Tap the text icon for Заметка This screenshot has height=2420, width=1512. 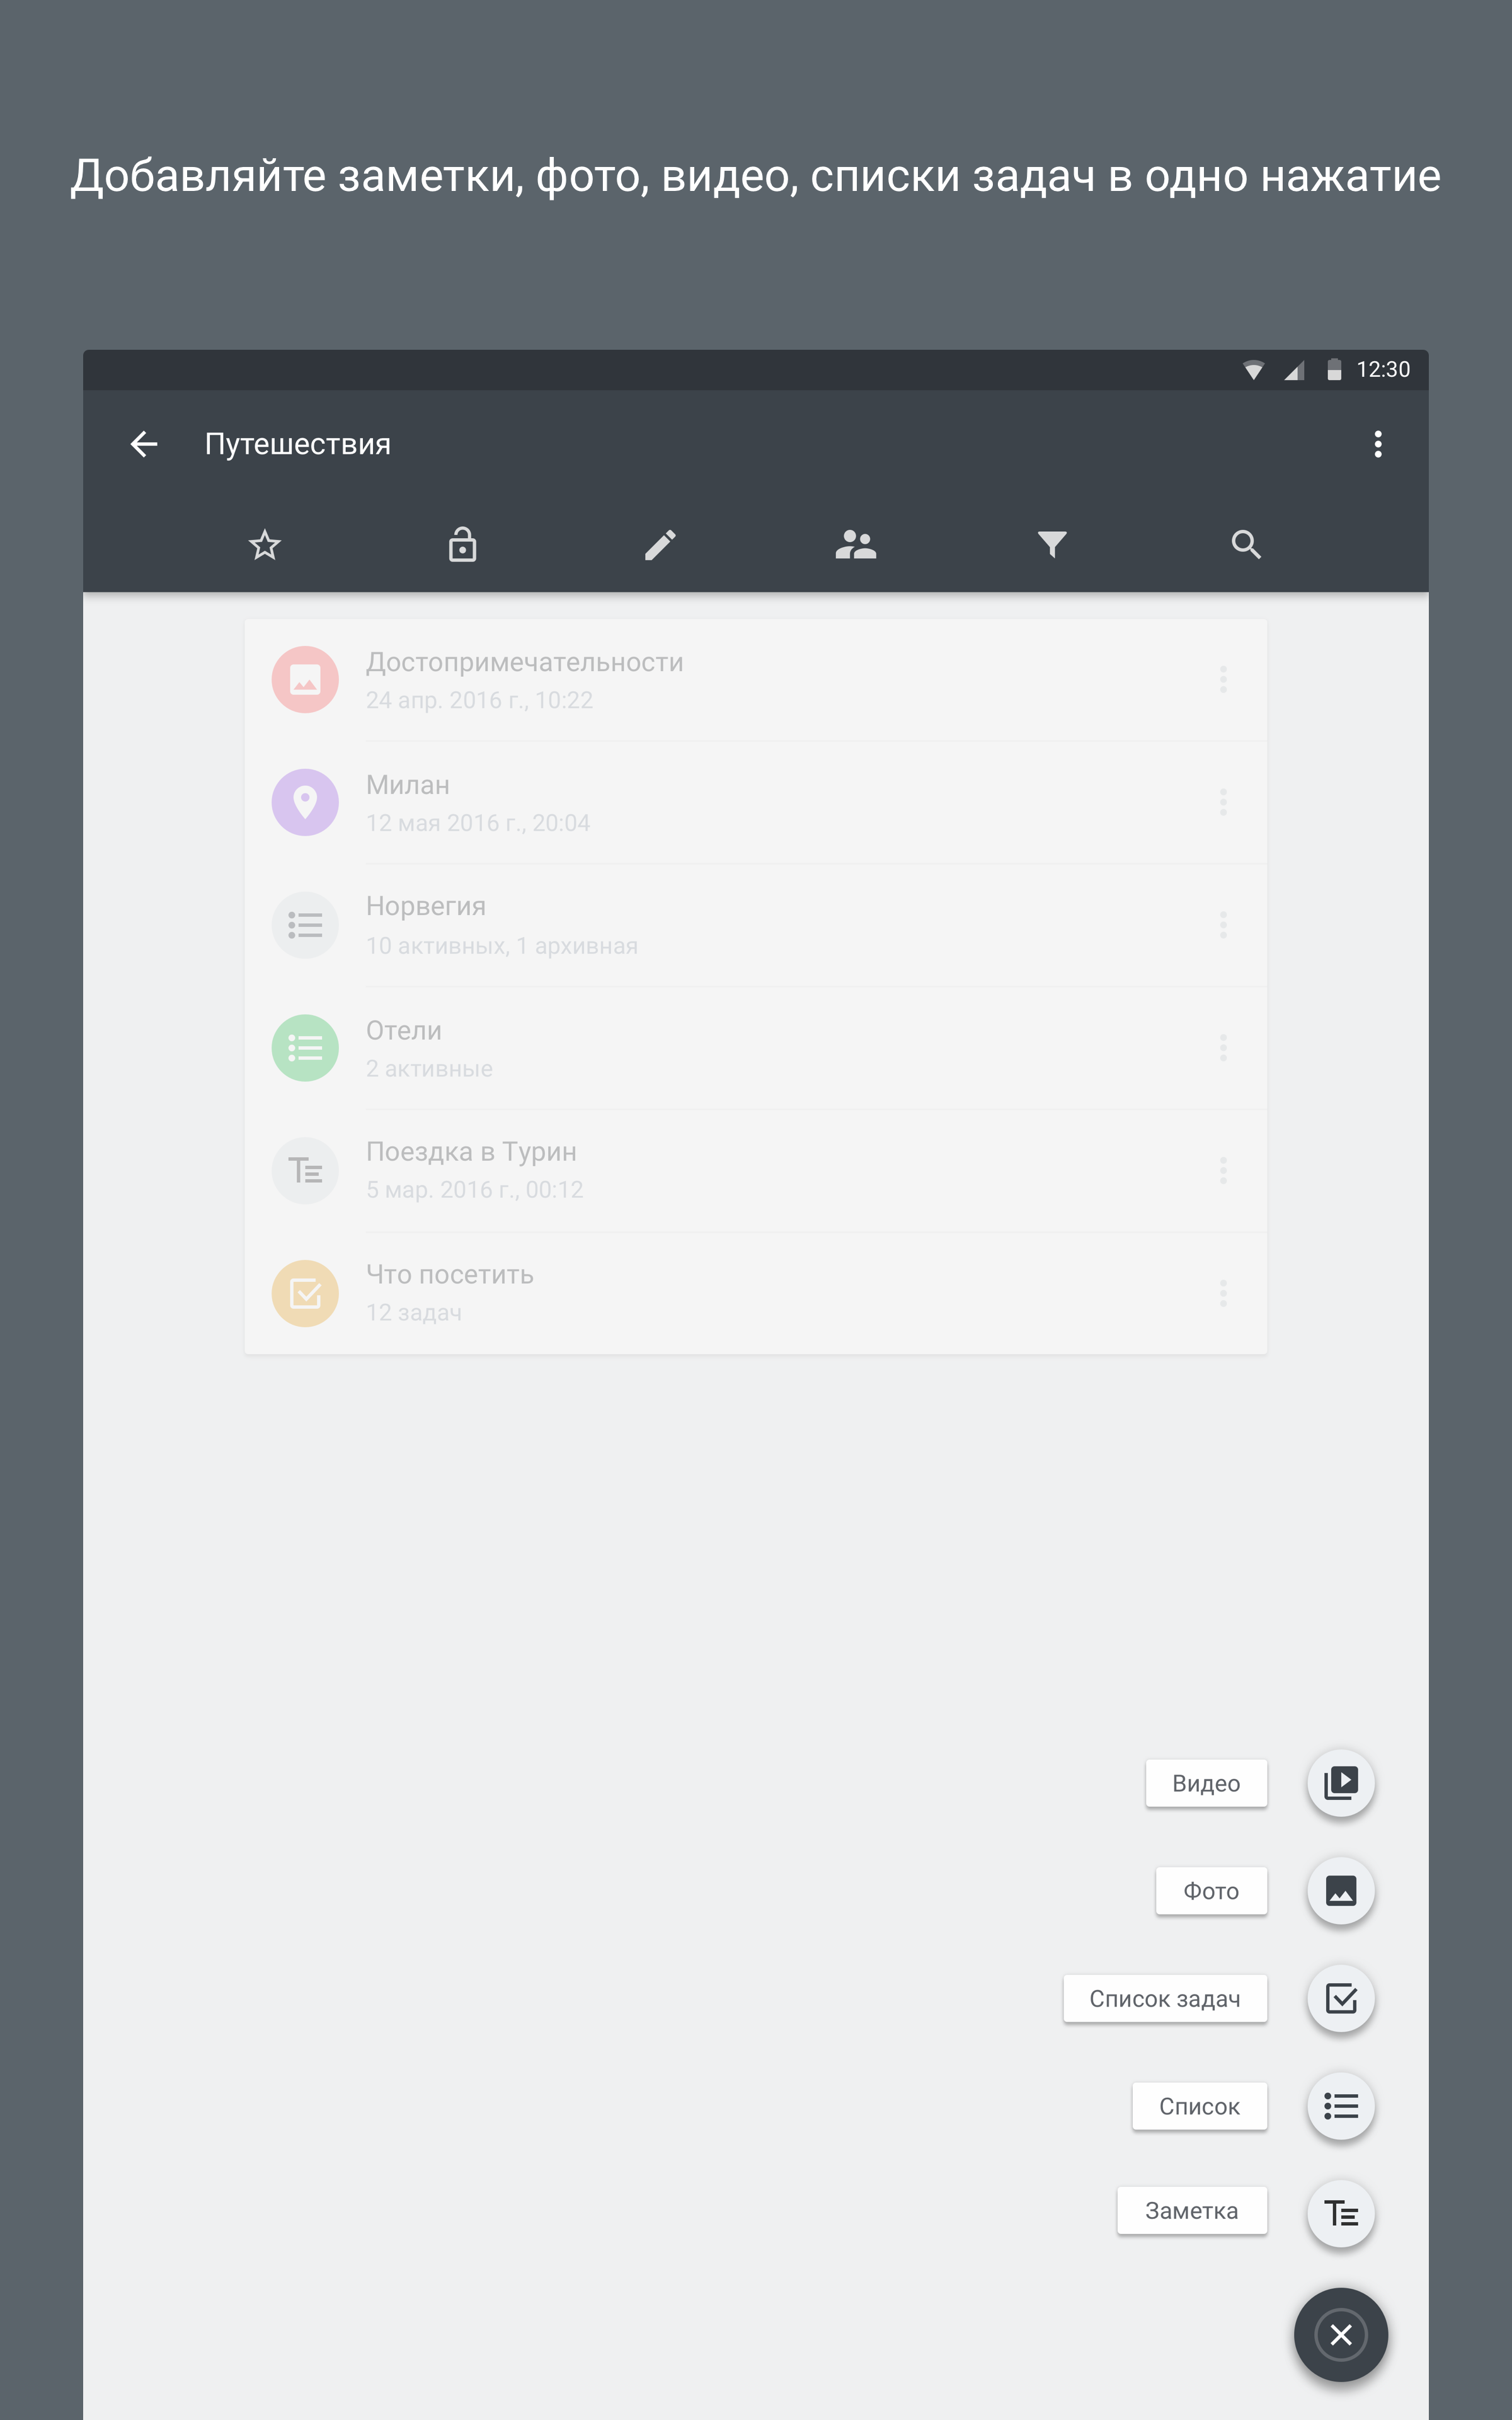1341,2214
